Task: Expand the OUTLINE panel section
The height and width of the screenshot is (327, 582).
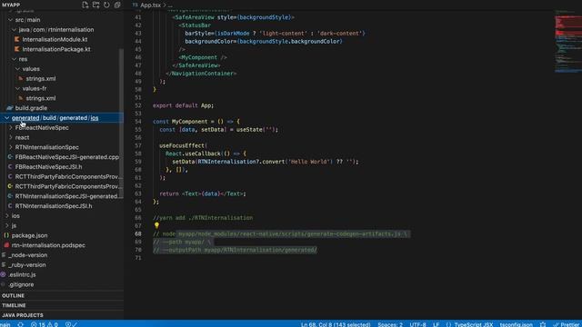Action: (62, 295)
